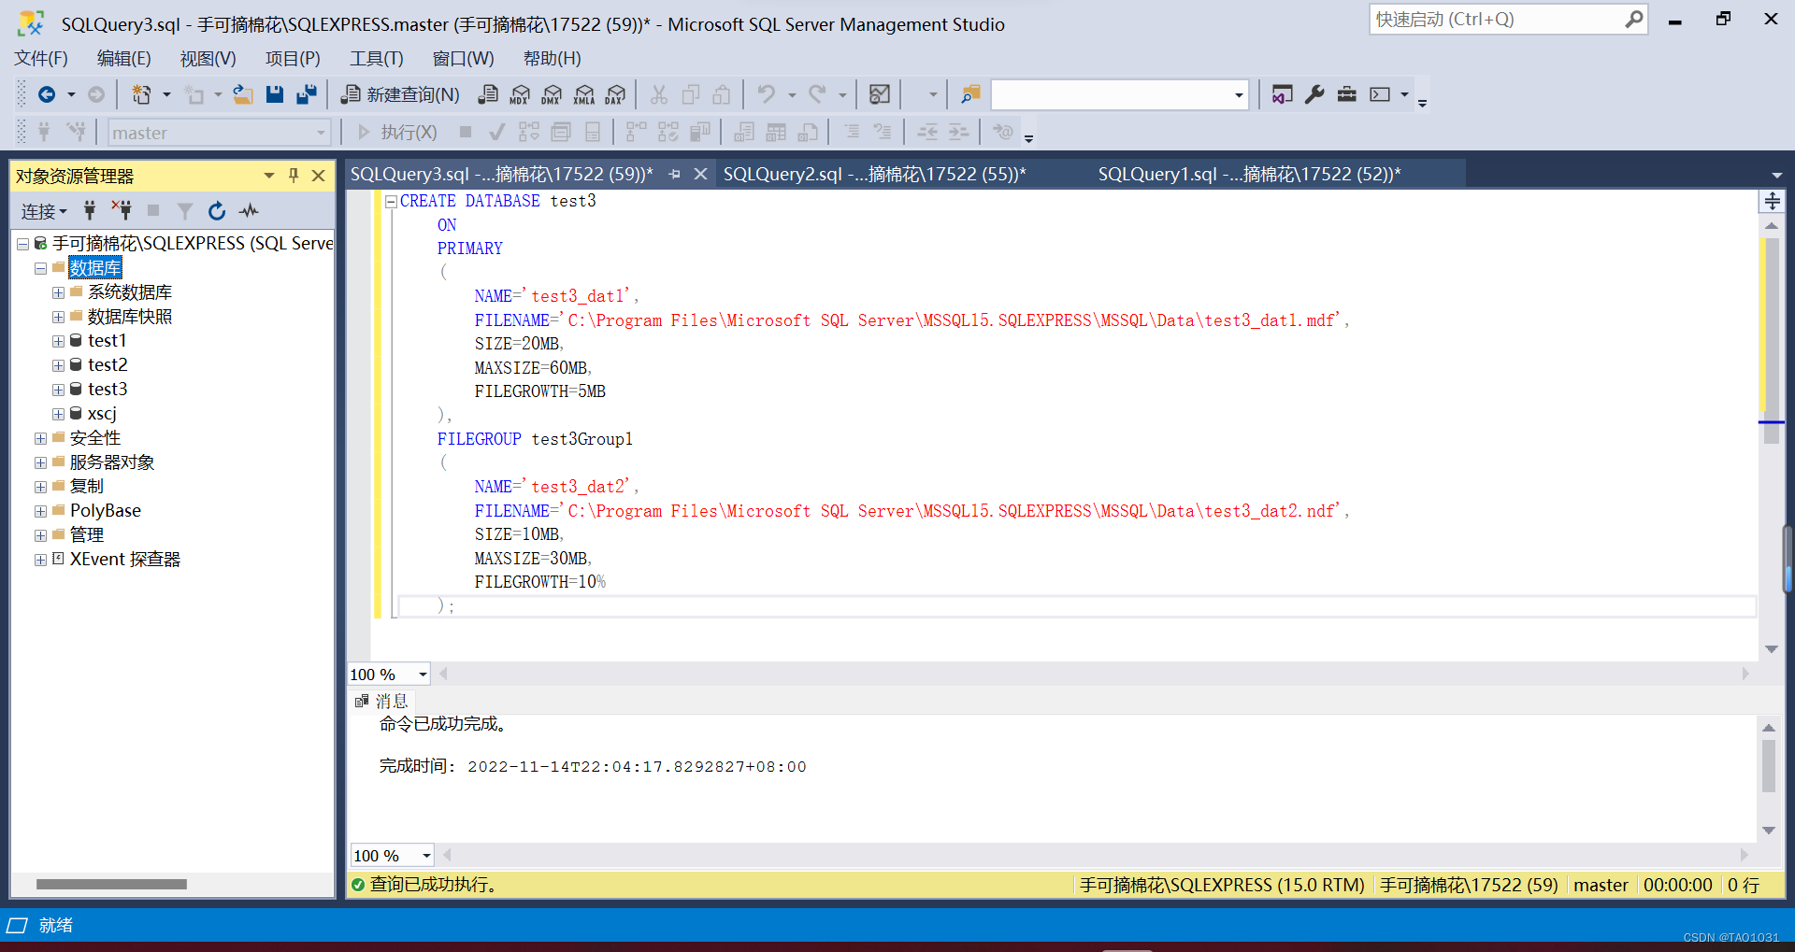The width and height of the screenshot is (1795, 952).
Task: Close the Object Explorer panel
Action: [x=318, y=176]
